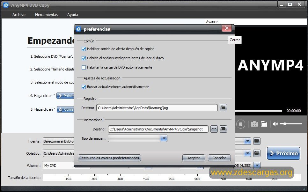
Task: Open folder icon next to Registro destino
Action: click(223, 108)
